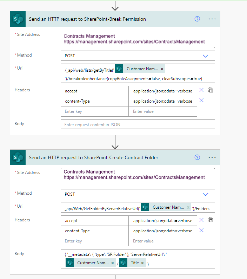Edit content-Type key in Break Permission headers

click(95, 101)
